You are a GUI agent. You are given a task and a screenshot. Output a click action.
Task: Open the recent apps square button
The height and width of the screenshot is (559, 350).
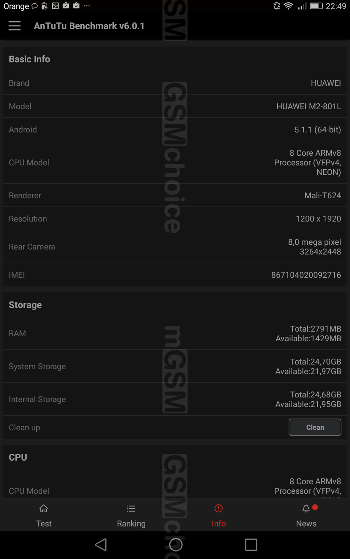pyautogui.click(x=251, y=545)
